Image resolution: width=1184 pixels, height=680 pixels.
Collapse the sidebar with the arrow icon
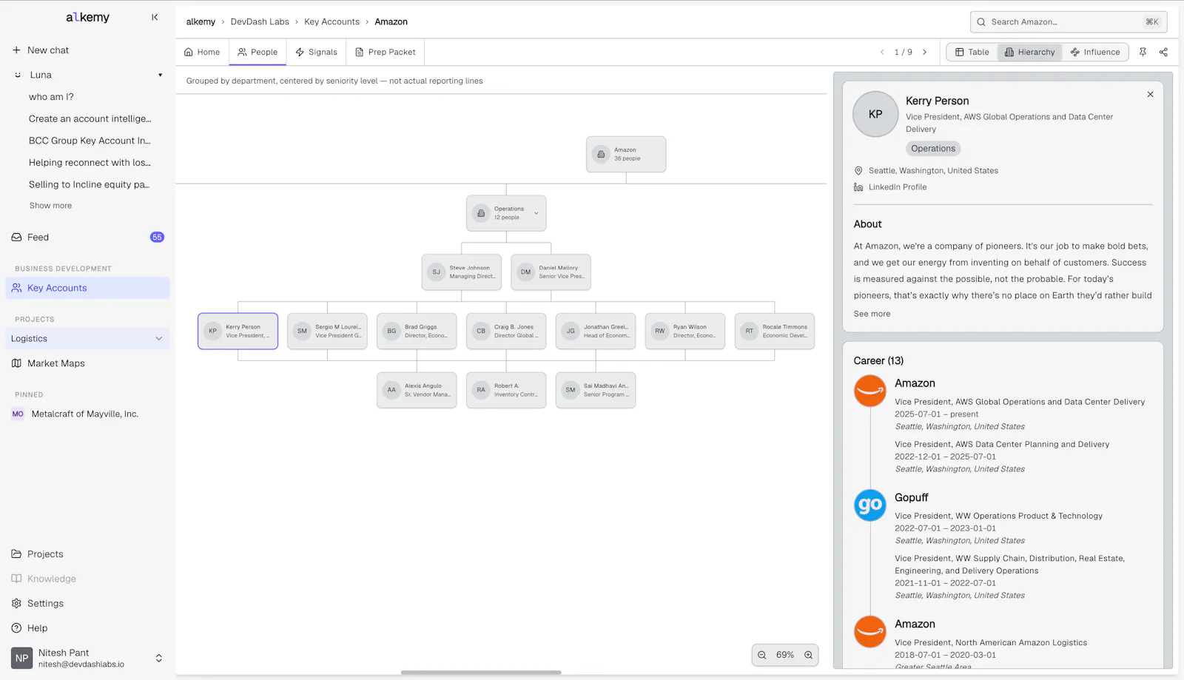[155, 17]
